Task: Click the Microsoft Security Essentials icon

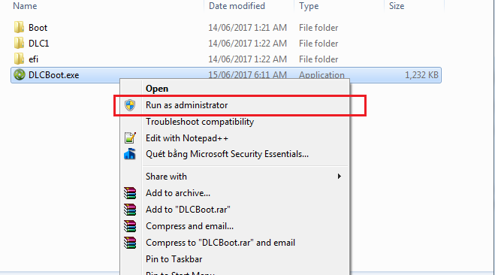Action: click(130, 154)
